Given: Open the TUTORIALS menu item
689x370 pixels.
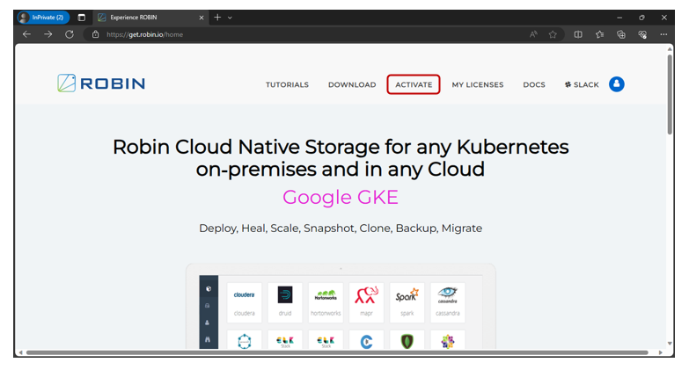Looking at the screenshot, I should coord(287,84).
